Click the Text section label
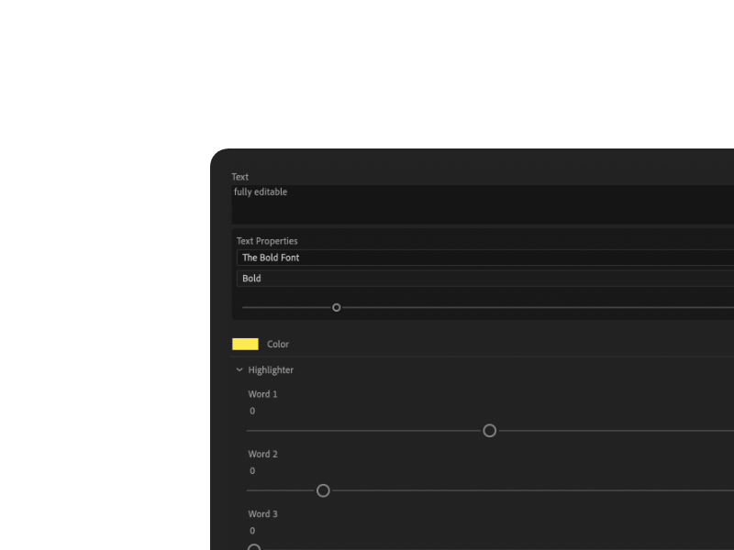 pos(240,176)
